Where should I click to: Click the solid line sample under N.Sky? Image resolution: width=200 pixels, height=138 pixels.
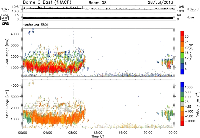[5, 12]
